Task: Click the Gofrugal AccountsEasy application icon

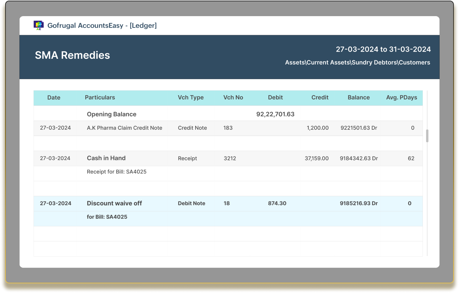Action: click(38, 25)
